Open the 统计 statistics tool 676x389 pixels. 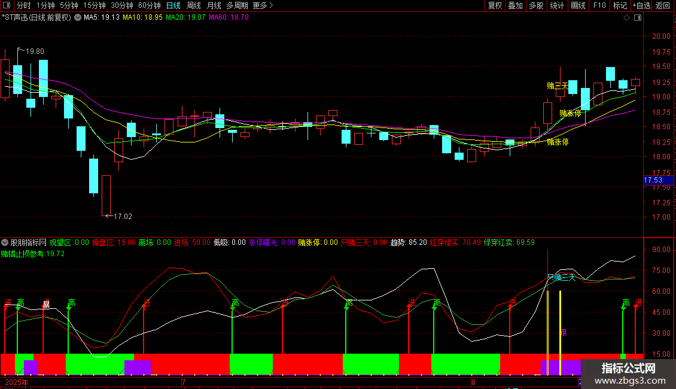tap(557, 5)
